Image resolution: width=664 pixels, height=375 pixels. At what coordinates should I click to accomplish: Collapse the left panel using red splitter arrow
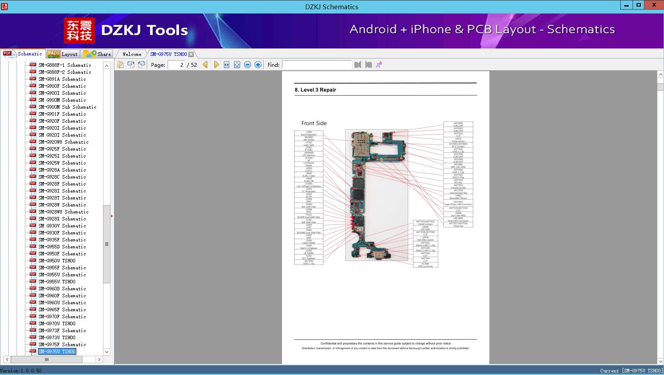tap(112, 216)
